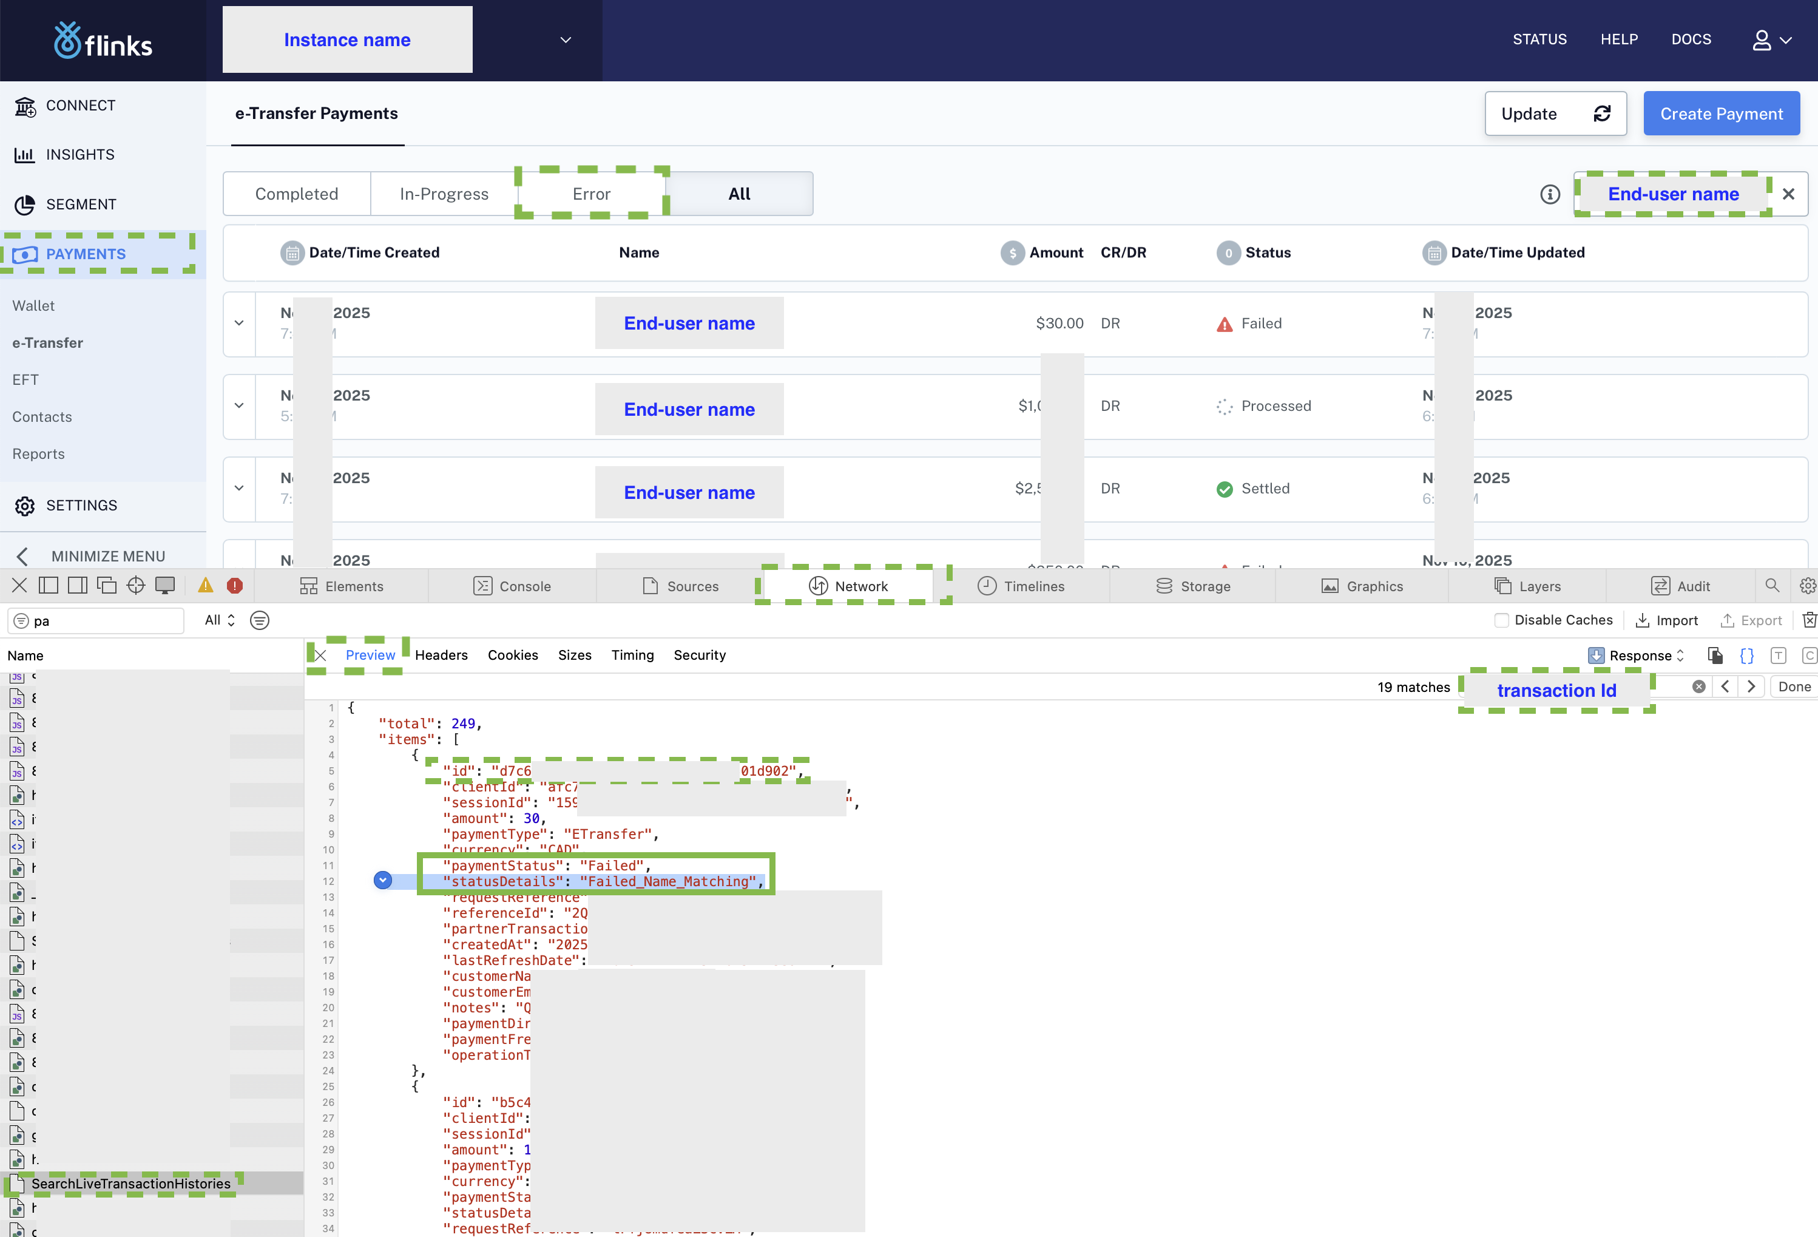1818x1237 pixels.
Task: Expand the Failed $30.00 payment row
Action: (x=239, y=323)
